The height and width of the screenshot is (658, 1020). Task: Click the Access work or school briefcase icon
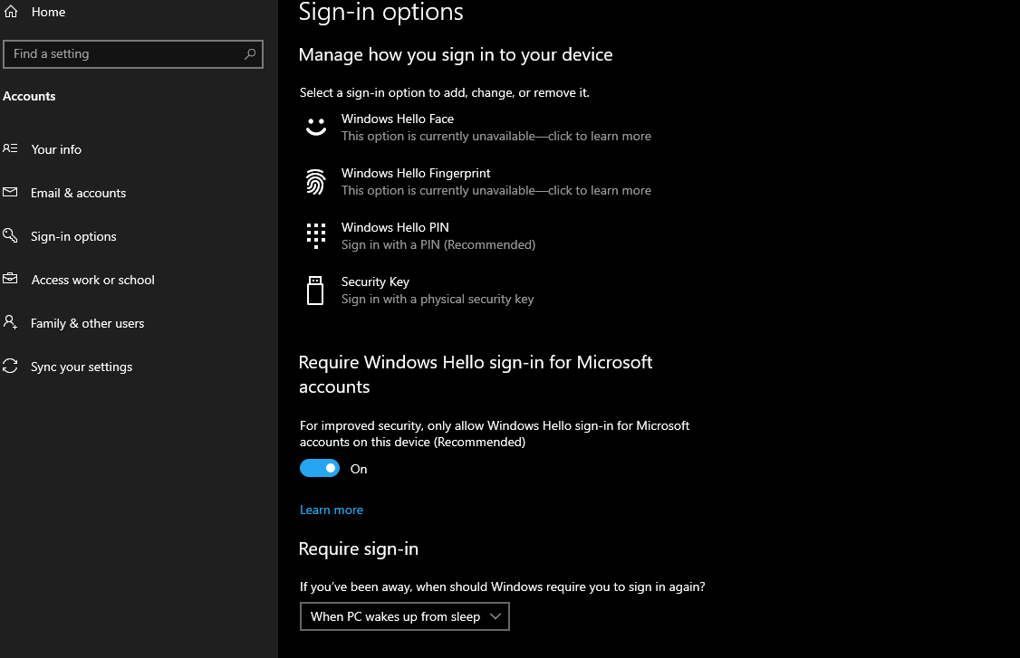(x=10, y=279)
